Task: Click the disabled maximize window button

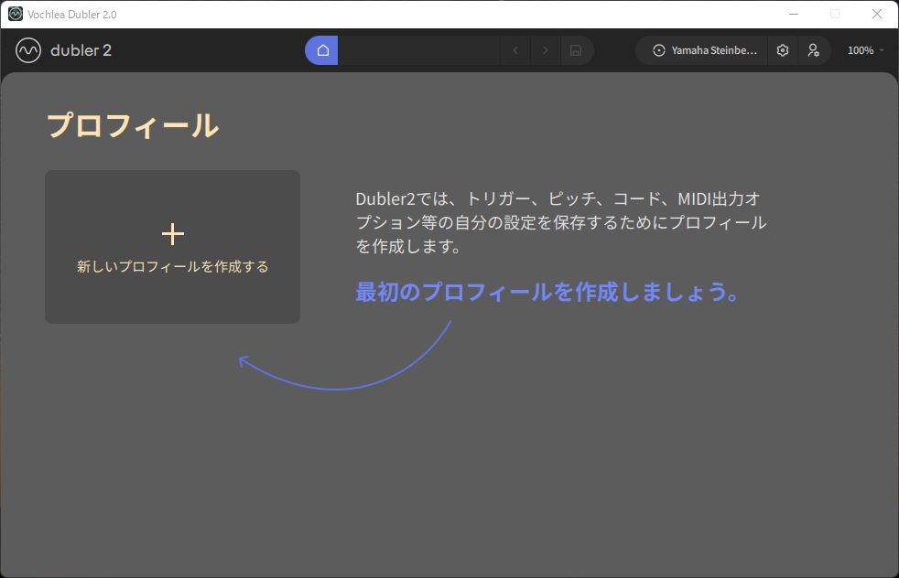Action: pyautogui.click(x=835, y=14)
